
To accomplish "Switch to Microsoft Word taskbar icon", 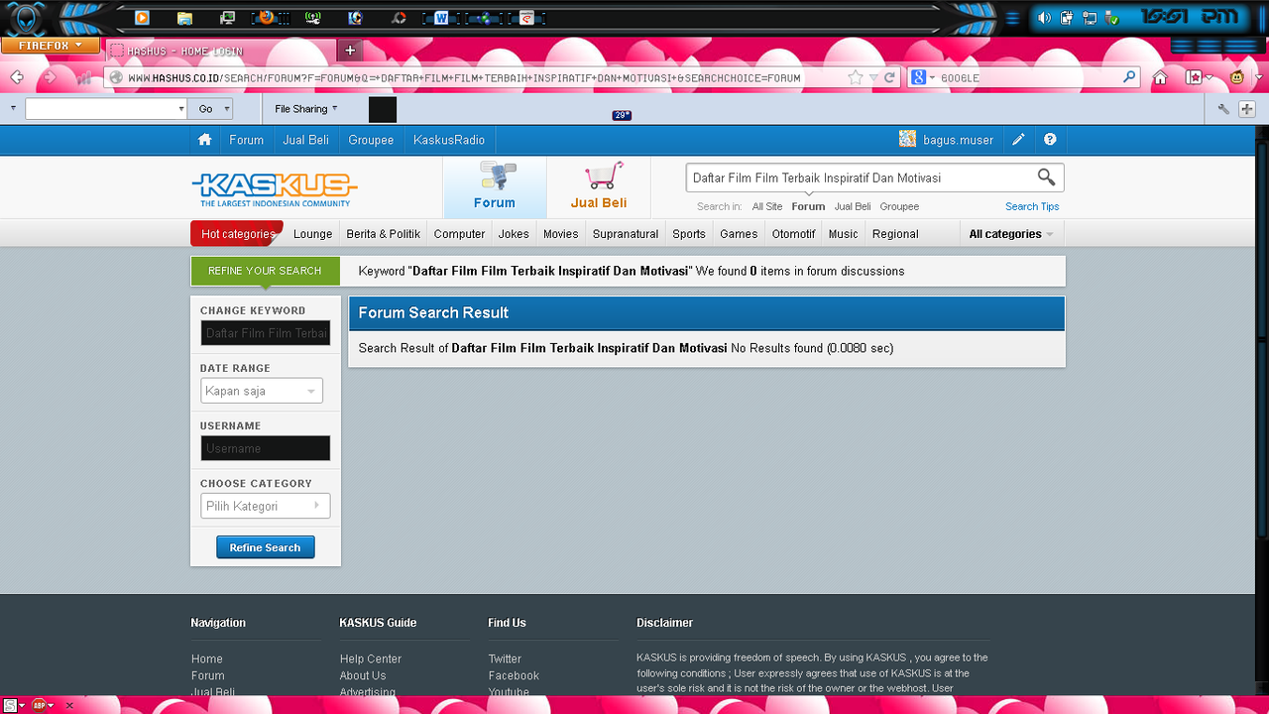I will point(442,18).
